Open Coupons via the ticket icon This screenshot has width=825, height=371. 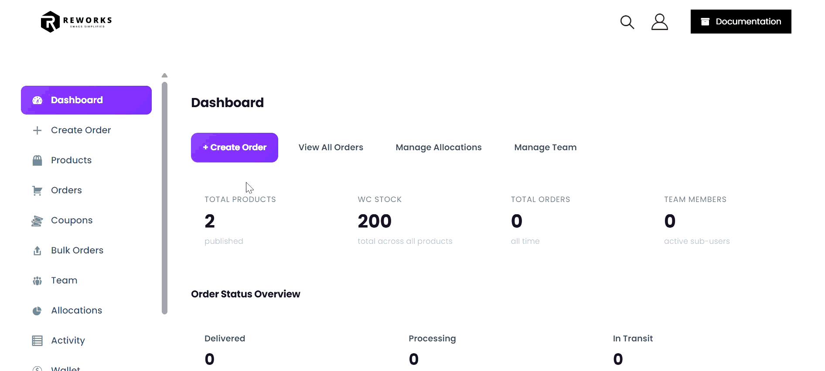37,220
